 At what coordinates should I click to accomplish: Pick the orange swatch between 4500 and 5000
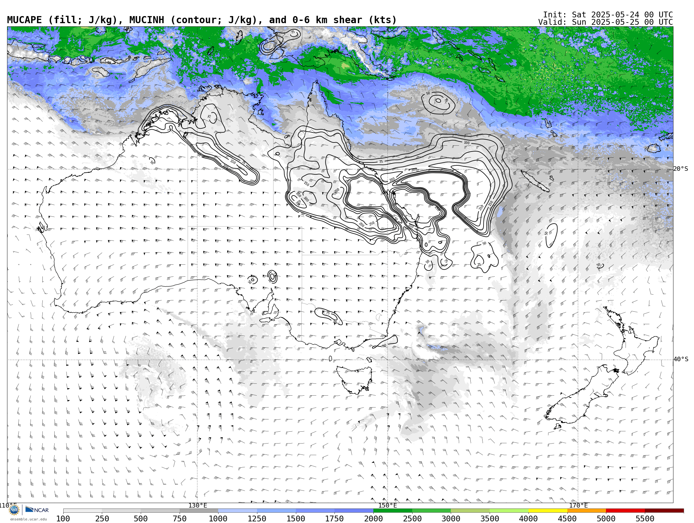tap(587, 511)
